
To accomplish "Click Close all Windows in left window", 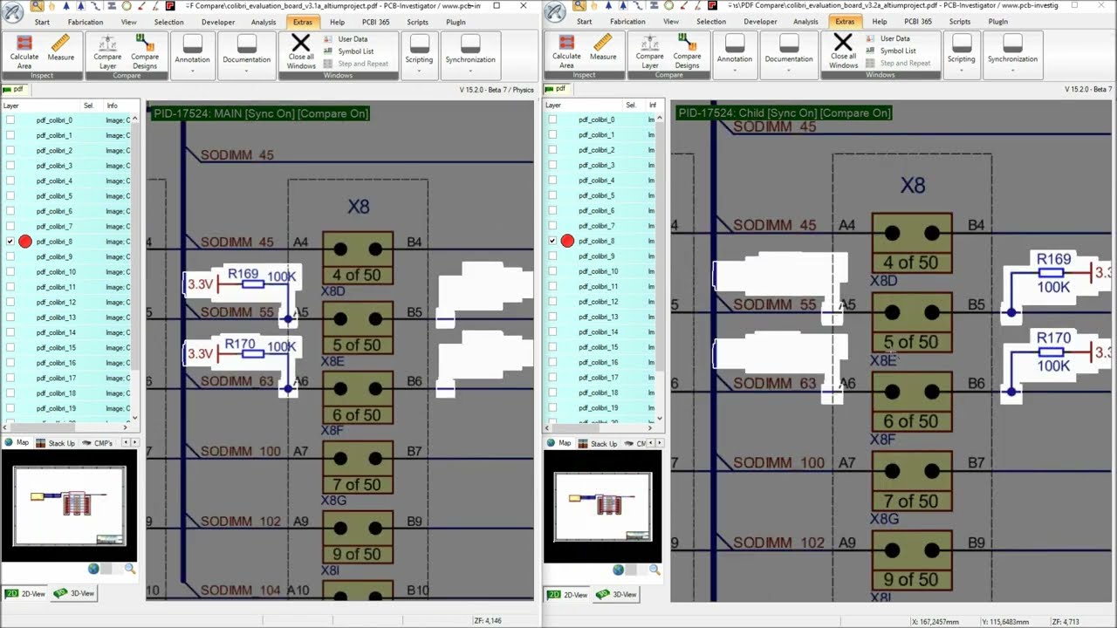I will 301,52.
